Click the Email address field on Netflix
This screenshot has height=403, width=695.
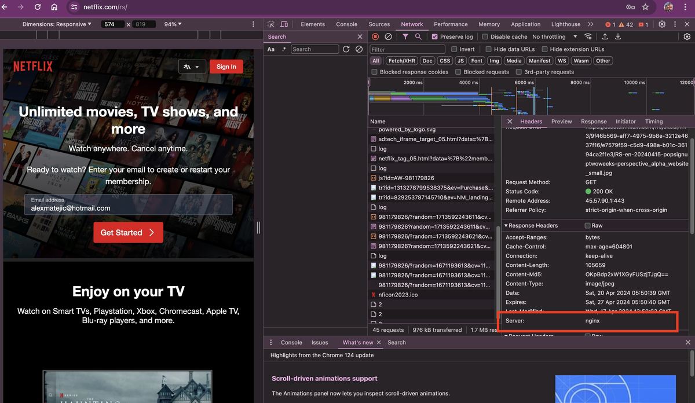pyautogui.click(x=129, y=204)
